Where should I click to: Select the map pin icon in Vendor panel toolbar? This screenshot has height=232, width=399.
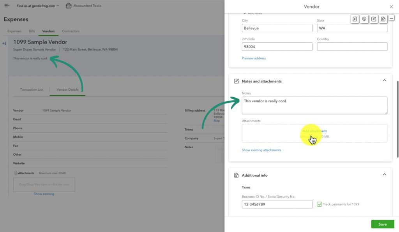pos(364,19)
